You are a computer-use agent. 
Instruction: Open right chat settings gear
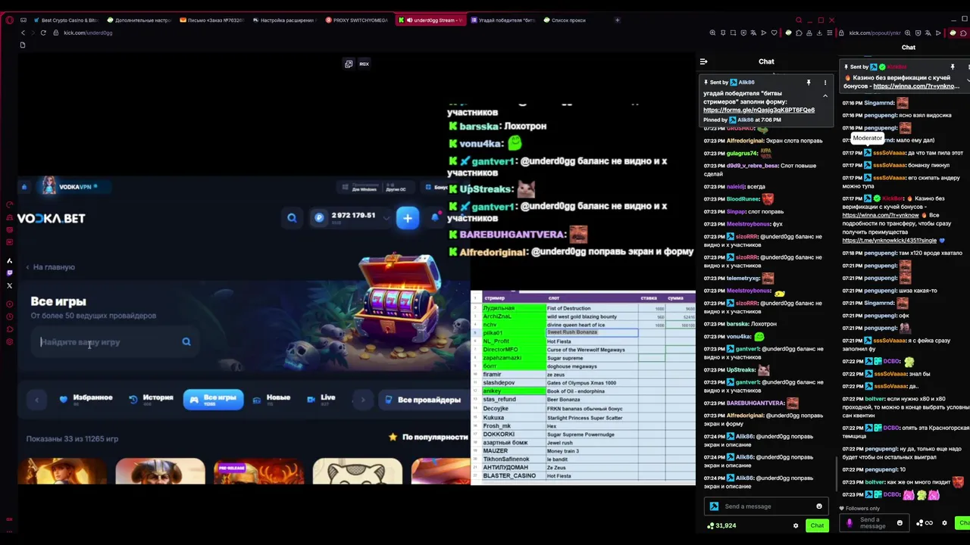(944, 523)
